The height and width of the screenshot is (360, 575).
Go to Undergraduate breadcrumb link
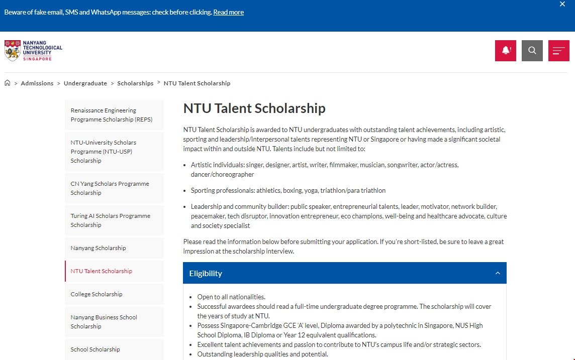(85, 83)
